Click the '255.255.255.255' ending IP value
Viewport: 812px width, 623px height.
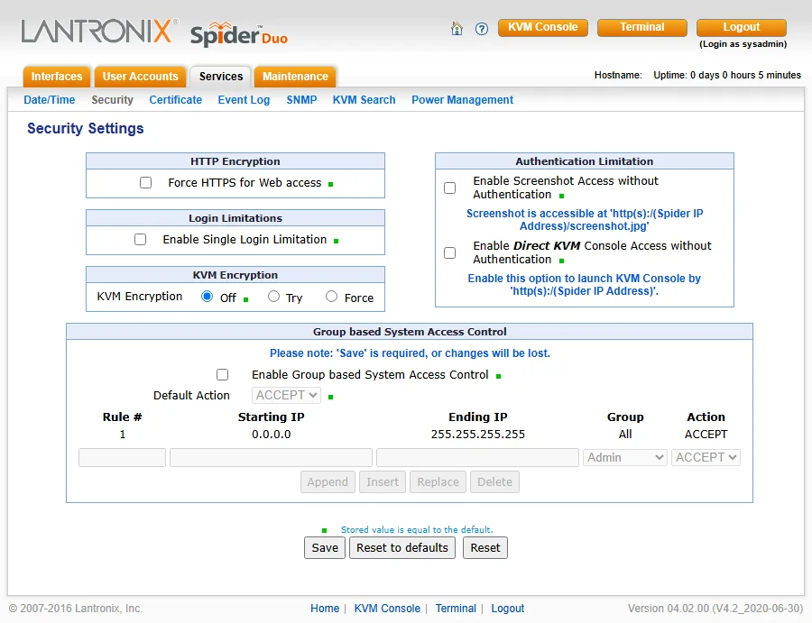coord(478,435)
